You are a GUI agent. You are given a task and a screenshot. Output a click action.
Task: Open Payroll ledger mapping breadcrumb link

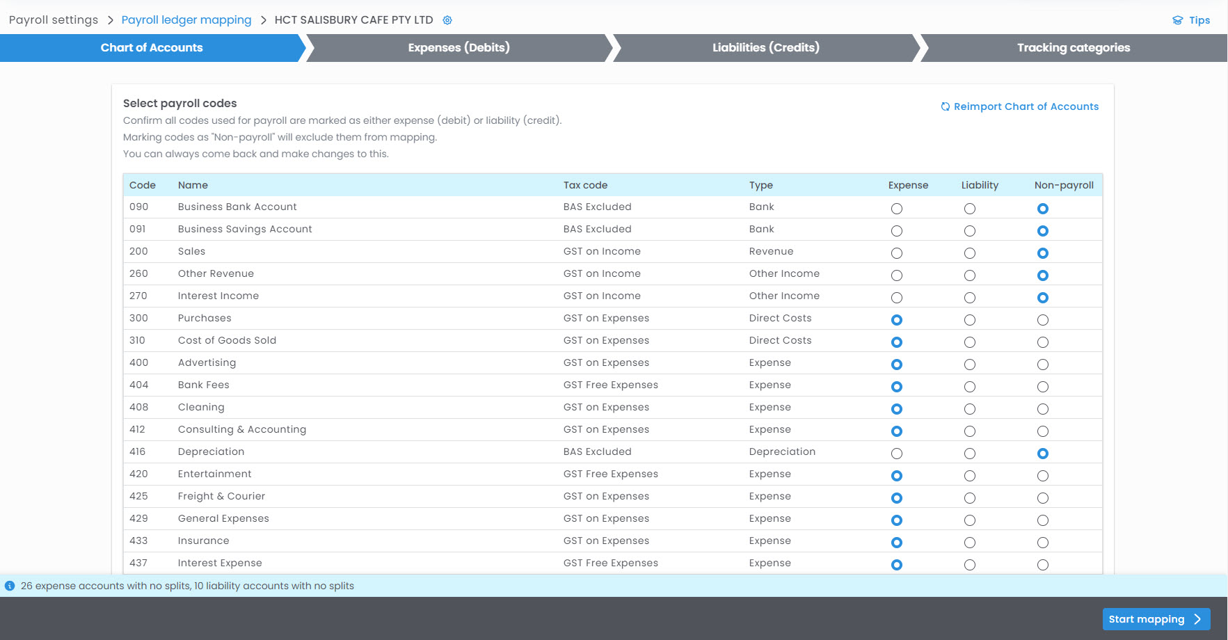(x=186, y=20)
